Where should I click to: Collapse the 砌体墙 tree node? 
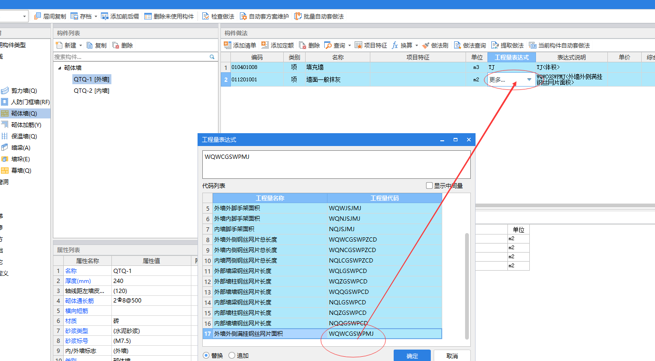[x=60, y=68]
